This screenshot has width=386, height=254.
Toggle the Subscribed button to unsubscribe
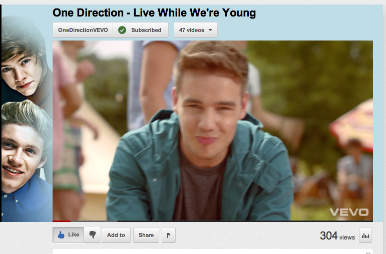pos(141,30)
